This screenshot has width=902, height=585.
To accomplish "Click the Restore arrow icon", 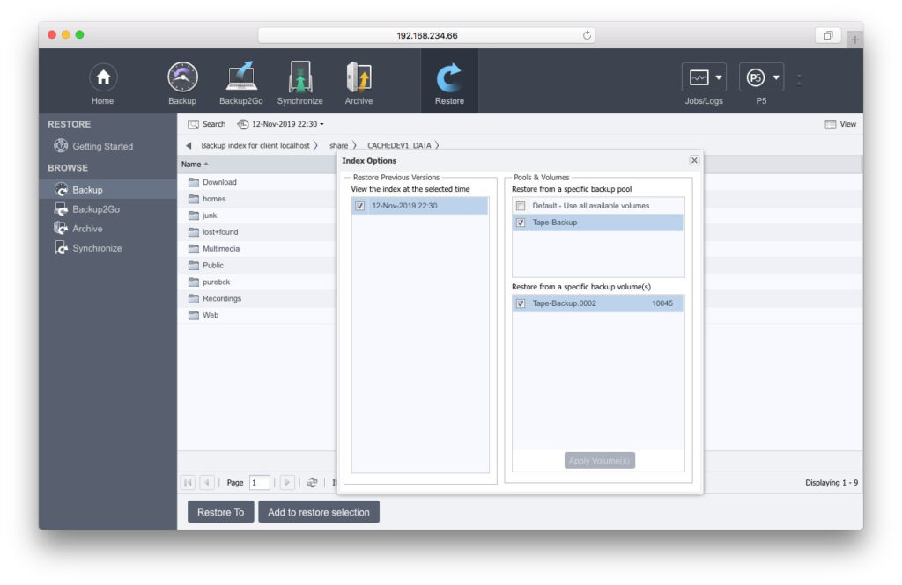I will (449, 77).
